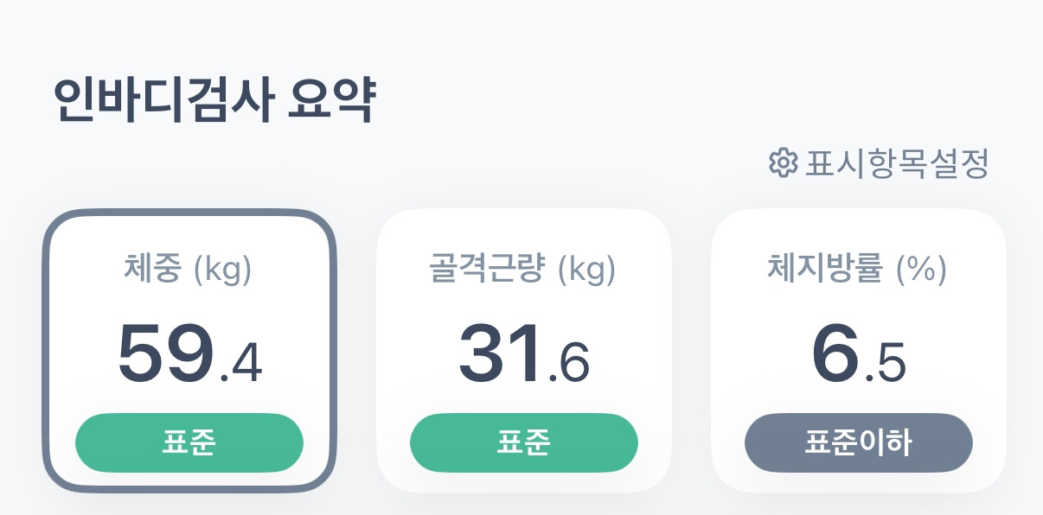Click the 체중 label text
1043x515 pixels.
pyautogui.click(x=152, y=270)
